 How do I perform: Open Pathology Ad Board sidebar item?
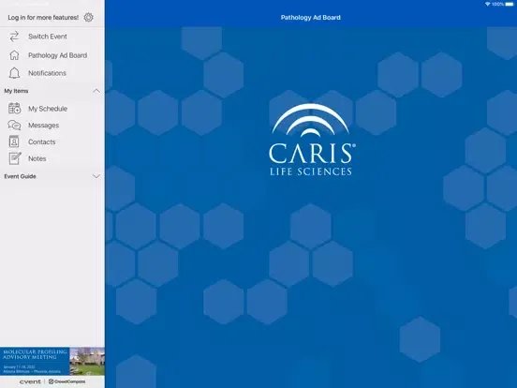(x=52, y=55)
